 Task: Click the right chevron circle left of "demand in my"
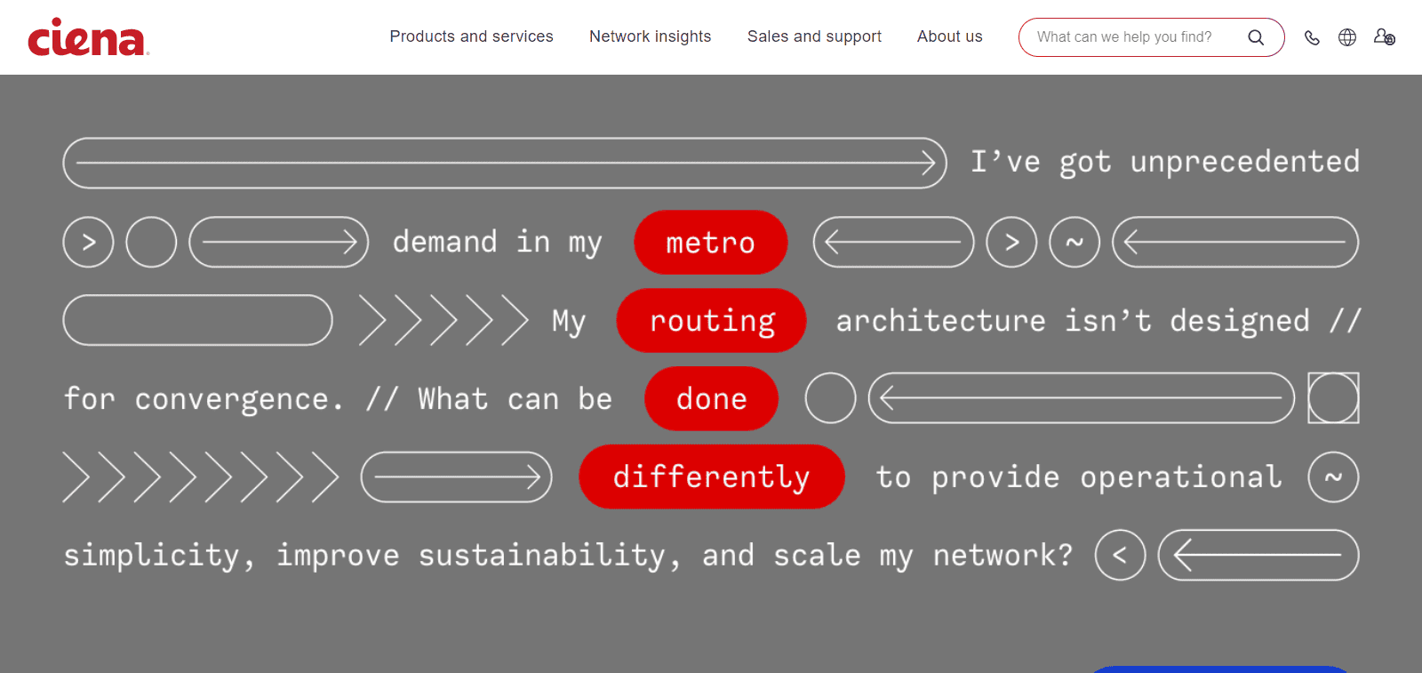click(x=88, y=242)
